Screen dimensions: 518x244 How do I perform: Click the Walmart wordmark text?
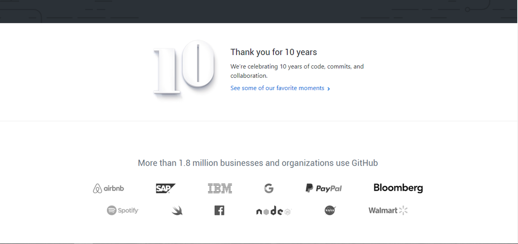(x=383, y=211)
